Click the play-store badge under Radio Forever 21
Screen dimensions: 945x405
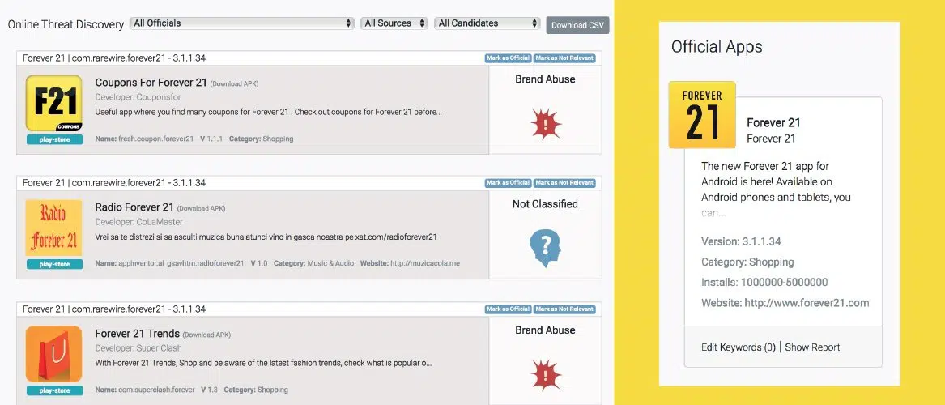[53, 264]
